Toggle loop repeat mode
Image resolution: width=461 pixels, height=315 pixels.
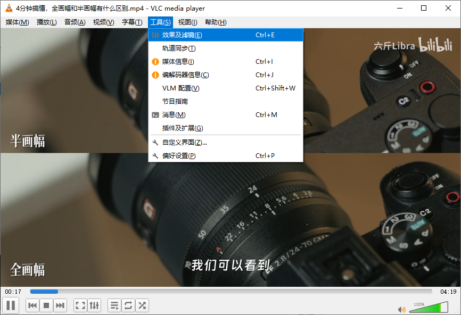pos(128,305)
